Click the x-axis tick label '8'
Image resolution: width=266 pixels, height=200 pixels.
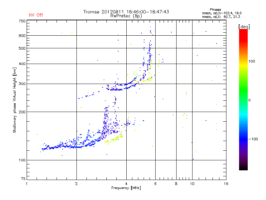[176, 184]
